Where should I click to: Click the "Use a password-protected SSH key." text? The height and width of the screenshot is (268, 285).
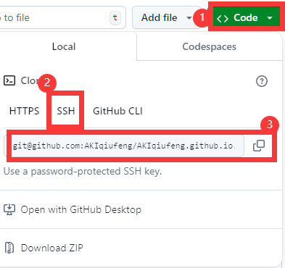point(83,172)
